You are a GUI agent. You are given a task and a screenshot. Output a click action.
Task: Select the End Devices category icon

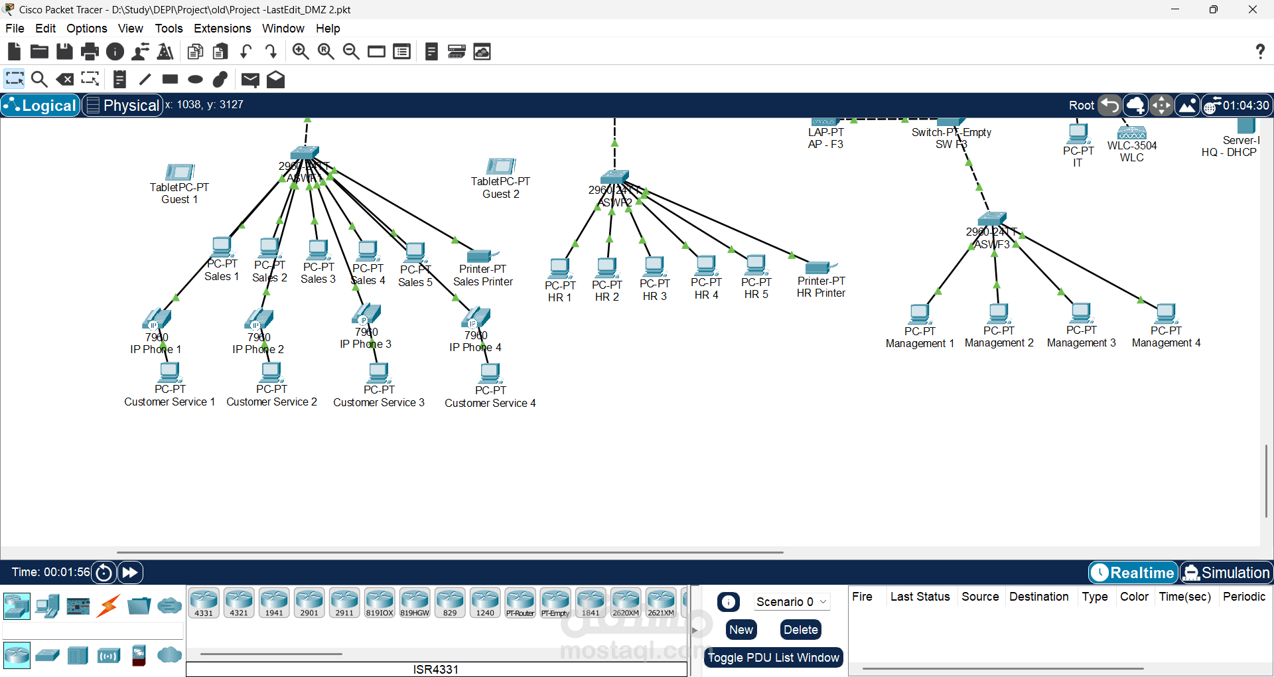tap(48, 605)
